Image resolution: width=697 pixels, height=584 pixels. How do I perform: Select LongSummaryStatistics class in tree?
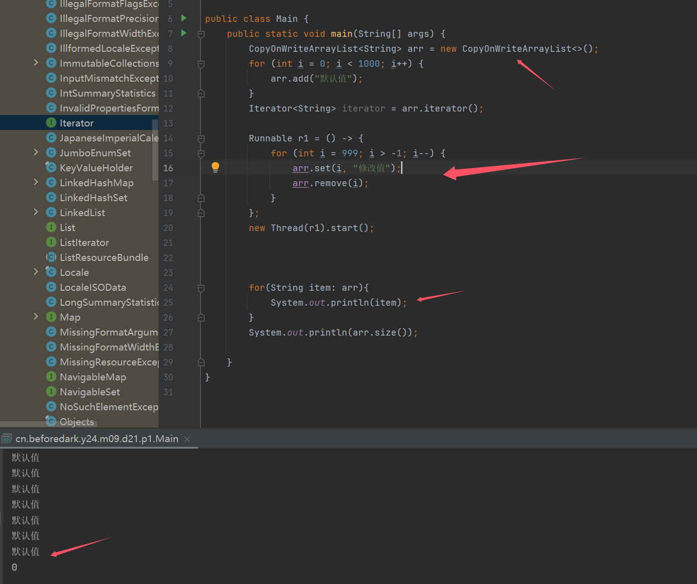click(x=109, y=302)
